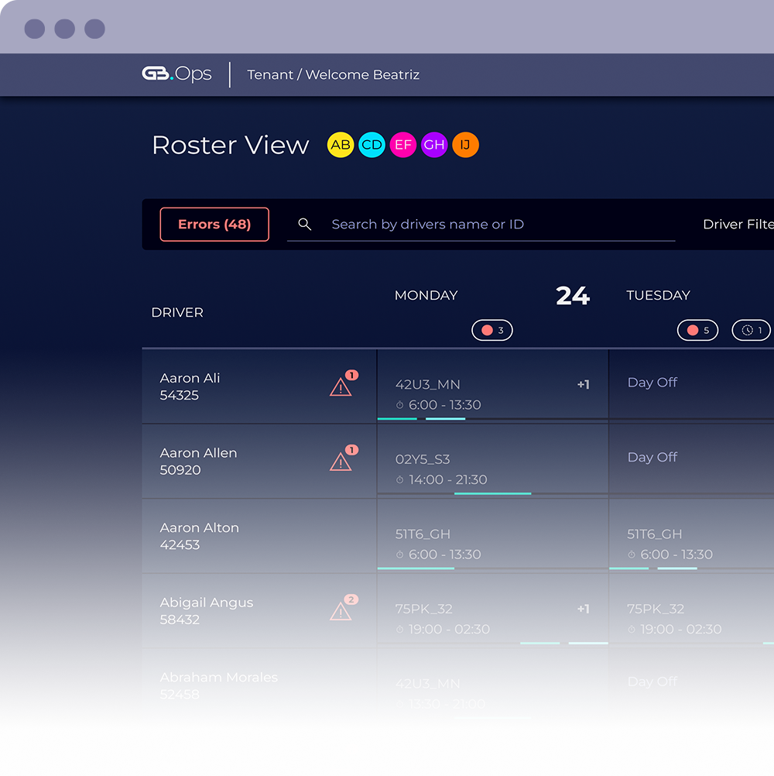Toggle the yellow AB driver filter
This screenshot has height=776, width=774.
340,145
